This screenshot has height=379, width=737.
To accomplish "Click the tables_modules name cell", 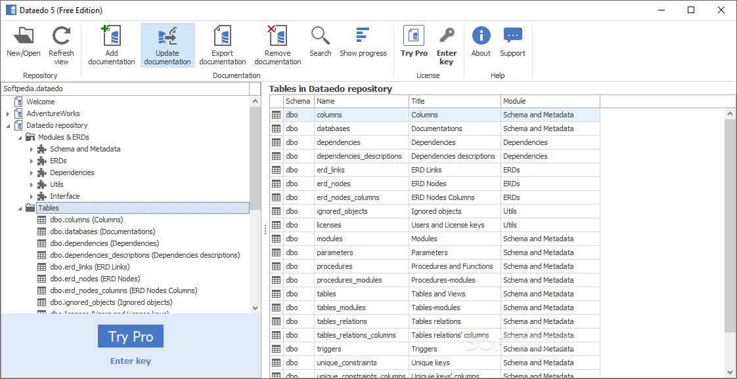I will pyautogui.click(x=361, y=308).
